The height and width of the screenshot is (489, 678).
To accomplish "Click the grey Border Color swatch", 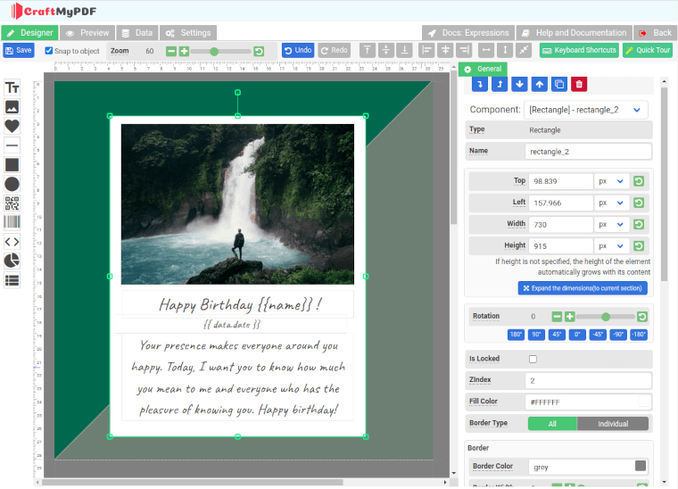I will [641, 466].
